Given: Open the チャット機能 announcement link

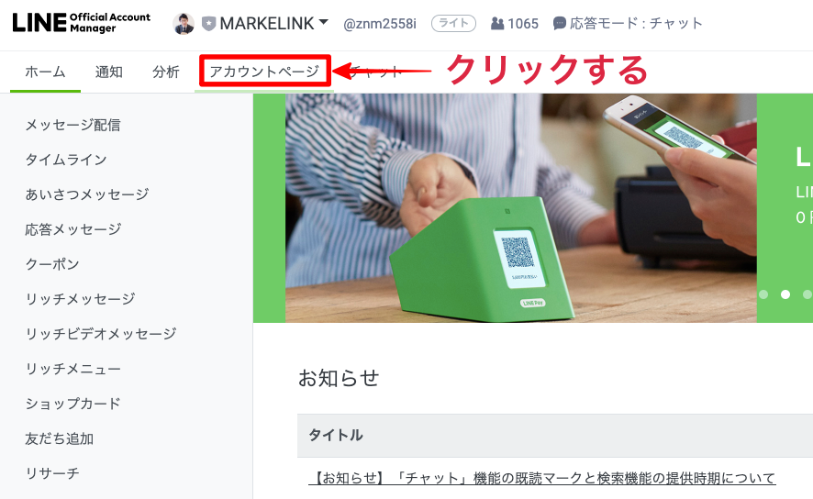Looking at the screenshot, I should click(541, 478).
